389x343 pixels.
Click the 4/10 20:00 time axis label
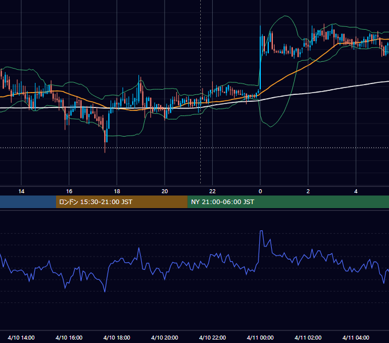(165, 337)
